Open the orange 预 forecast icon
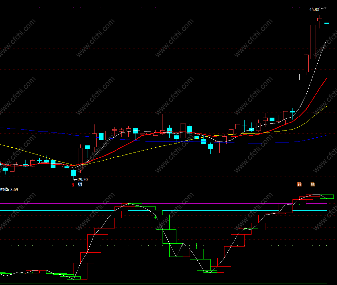The height and width of the screenshot is (285, 337). tap(299, 185)
